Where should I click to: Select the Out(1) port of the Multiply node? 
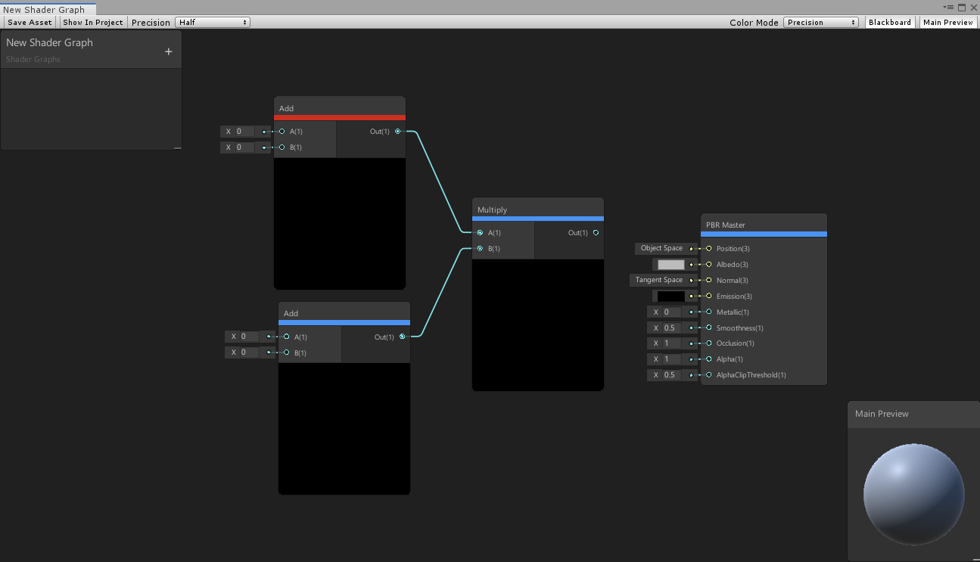coord(596,232)
